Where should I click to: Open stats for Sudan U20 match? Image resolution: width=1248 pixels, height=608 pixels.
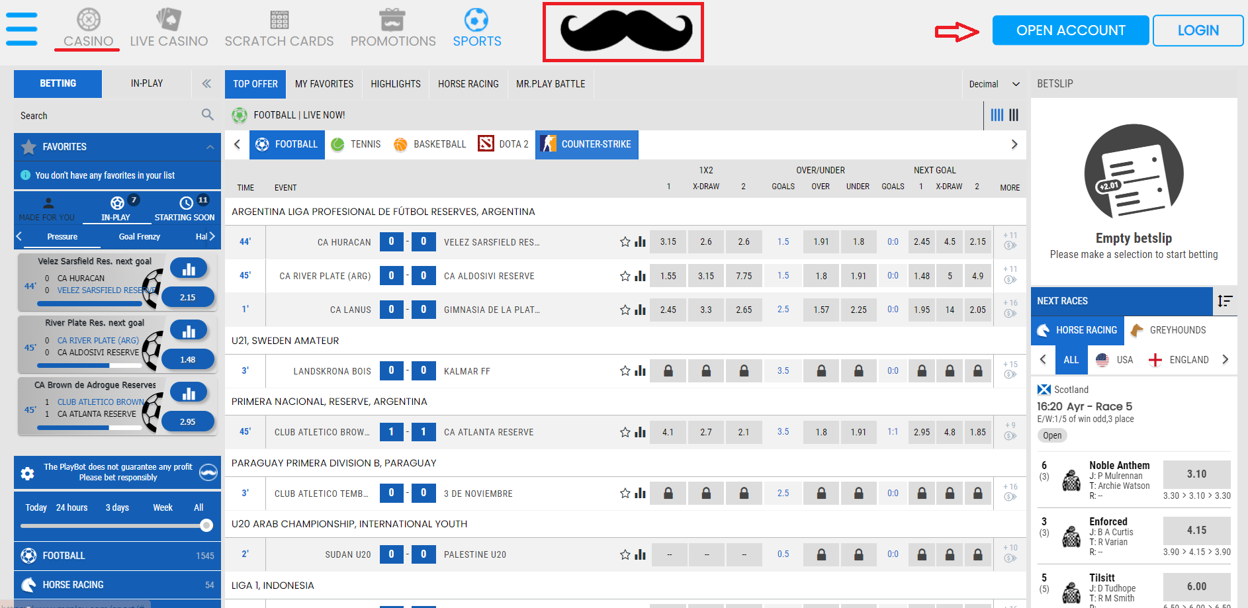(x=640, y=554)
